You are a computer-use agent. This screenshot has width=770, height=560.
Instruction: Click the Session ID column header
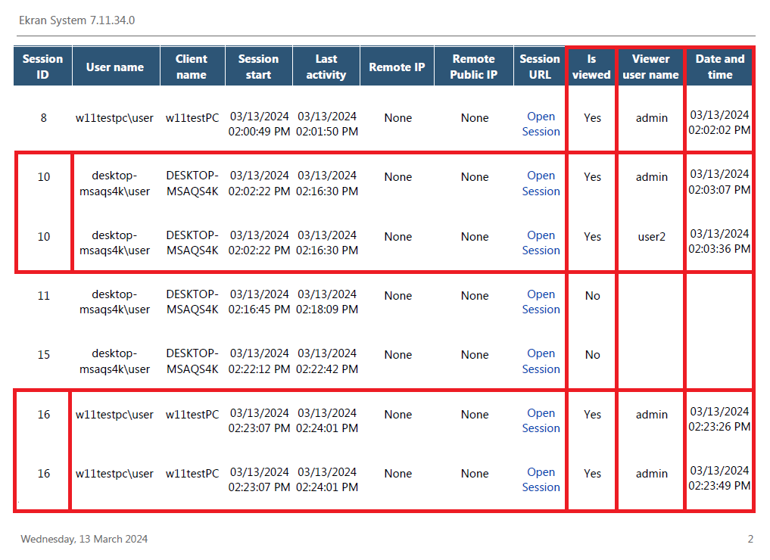[43, 67]
